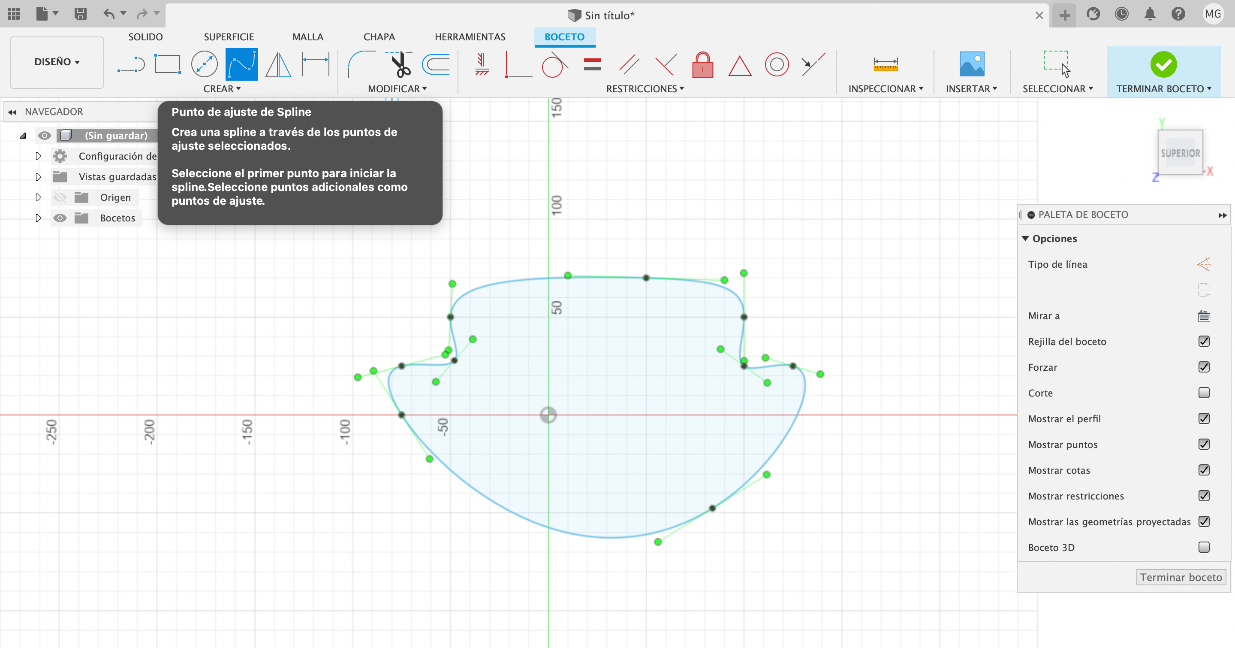Image resolution: width=1235 pixels, height=648 pixels.
Task: Toggle Mostrar el perfil checkbox
Action: (x=1204, y=418)
